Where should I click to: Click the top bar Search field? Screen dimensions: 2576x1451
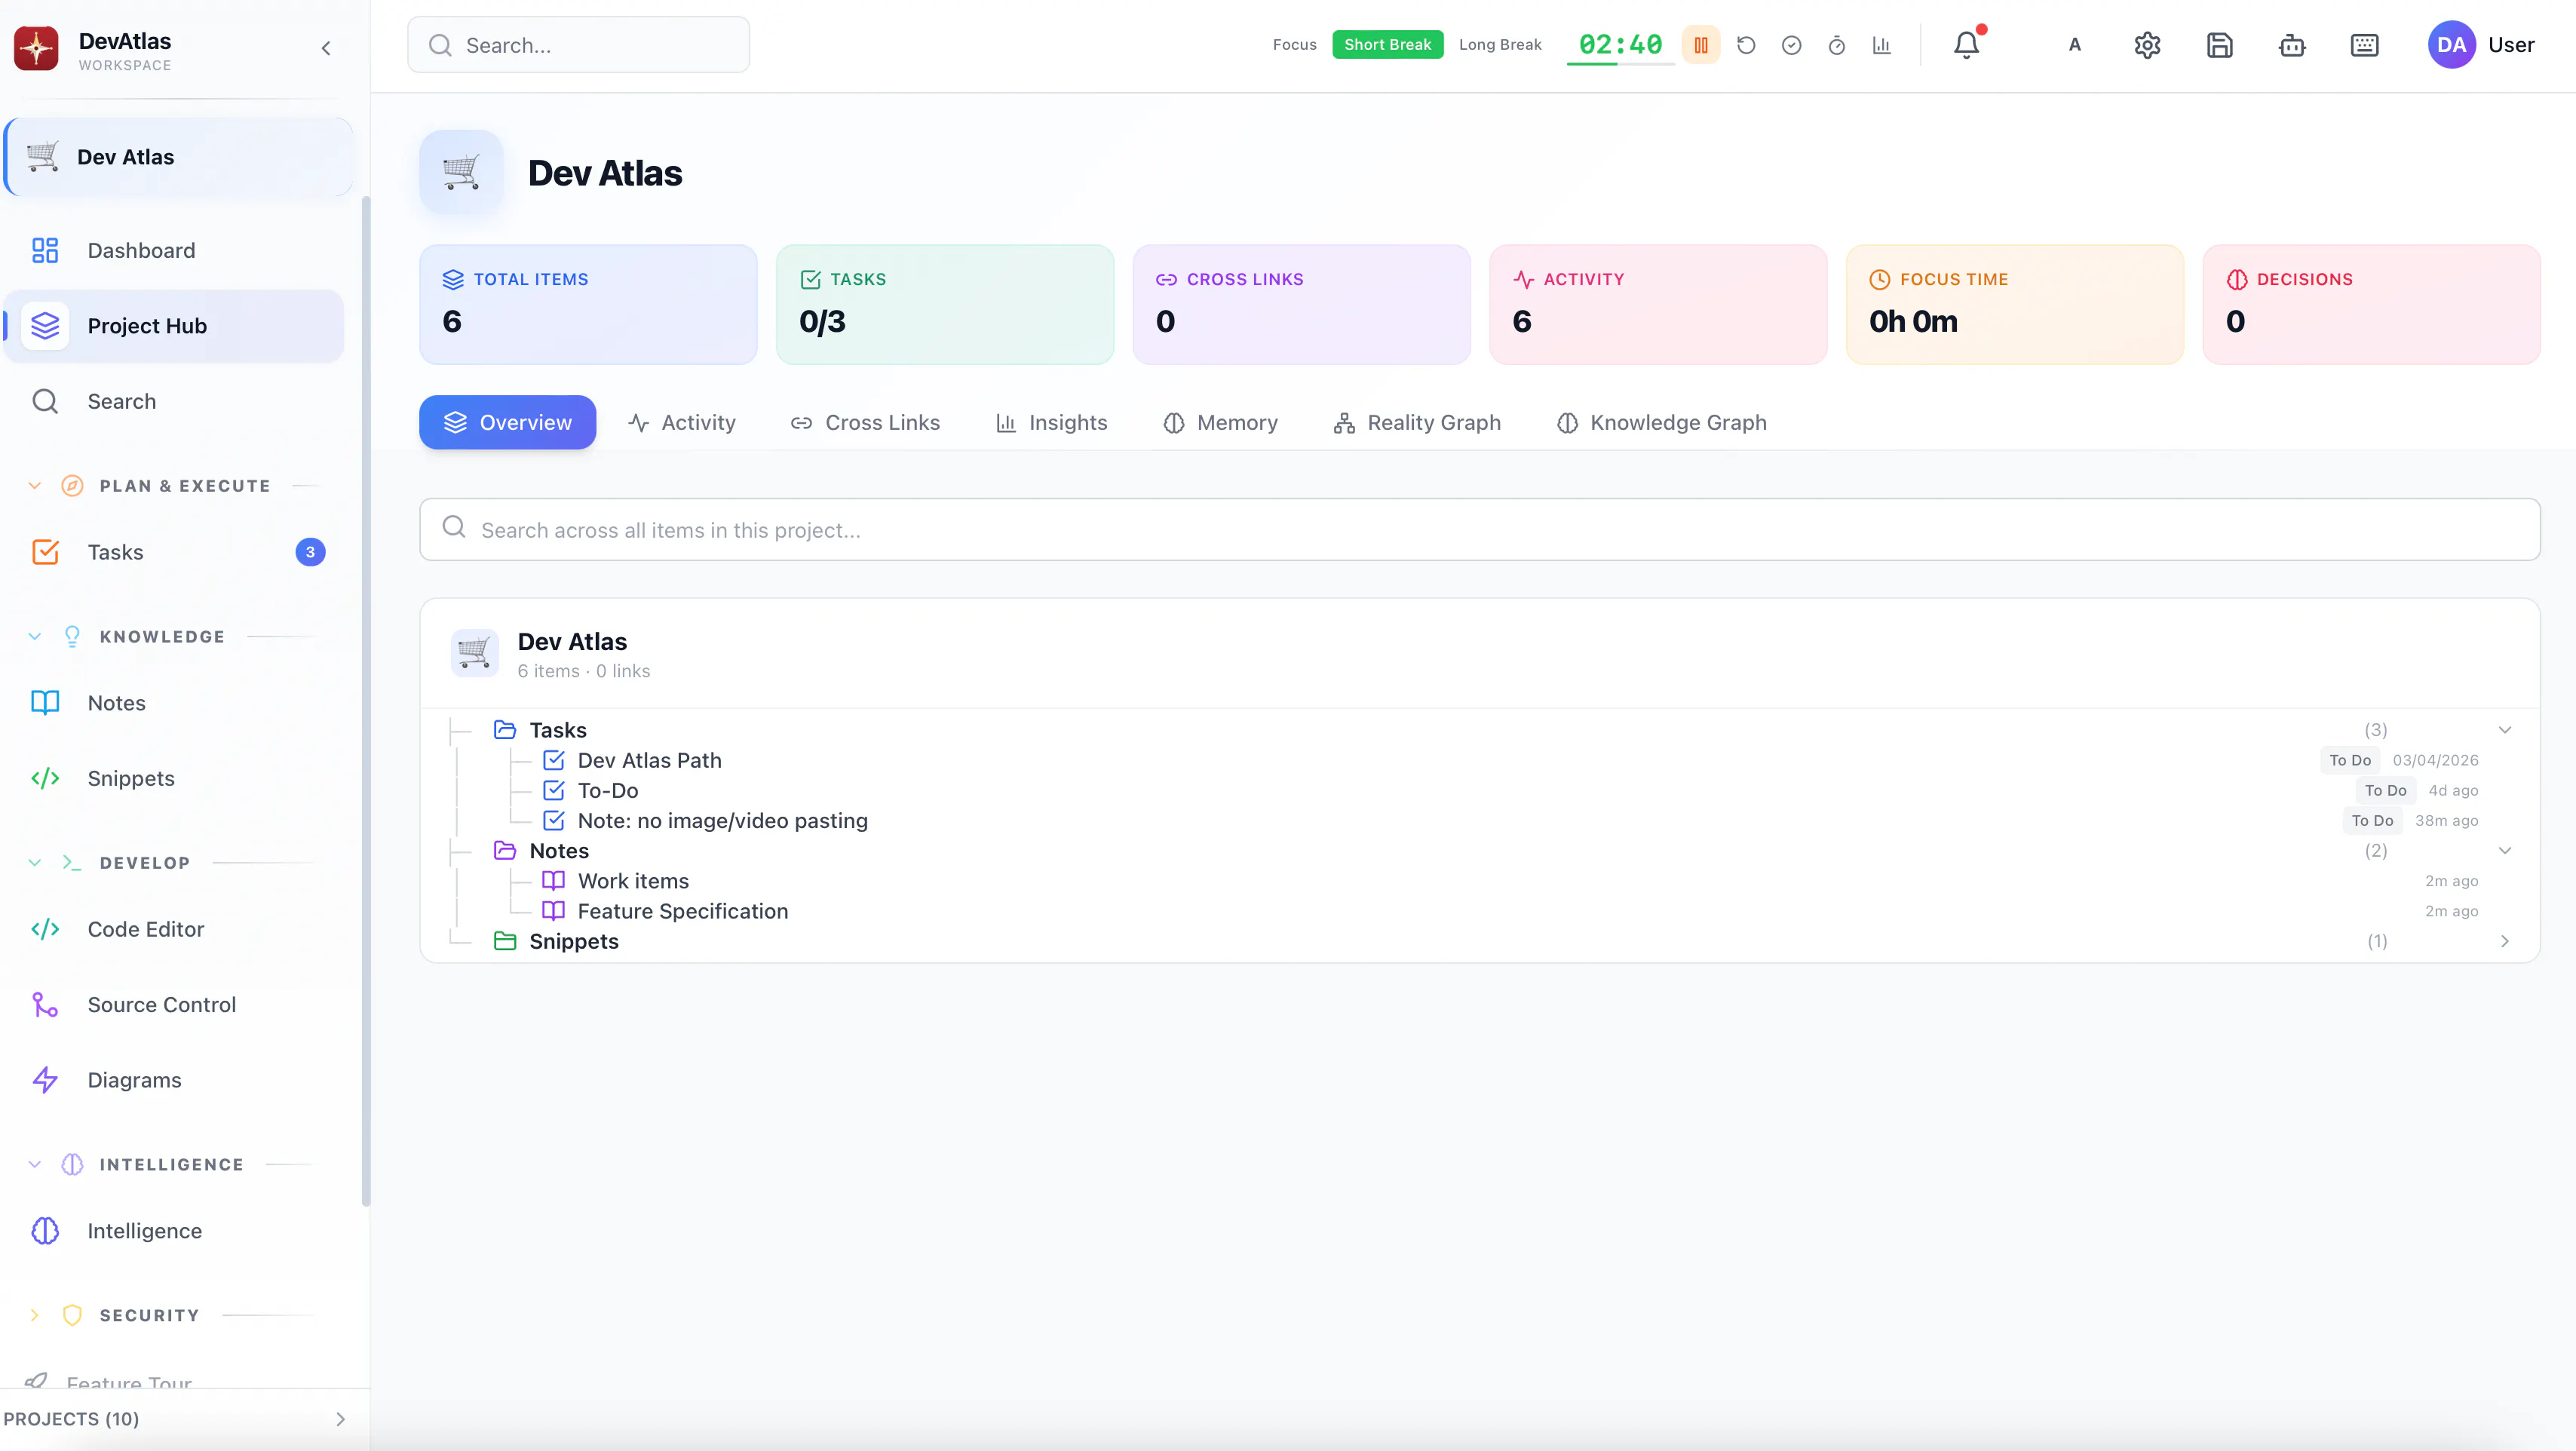point(578,45)
